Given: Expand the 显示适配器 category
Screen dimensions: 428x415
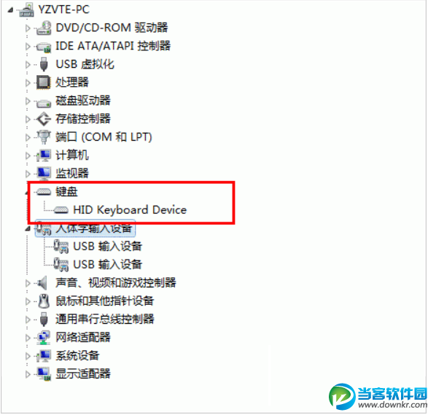Looking at the screenshot, I should 28,374.
